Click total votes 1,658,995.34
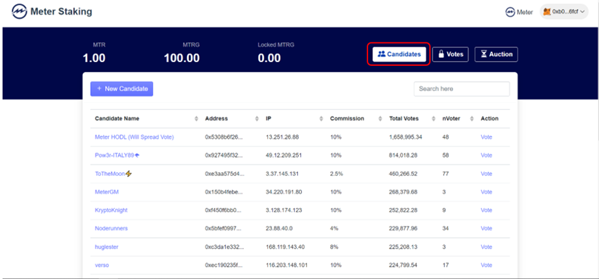 [x=405, y=137]
